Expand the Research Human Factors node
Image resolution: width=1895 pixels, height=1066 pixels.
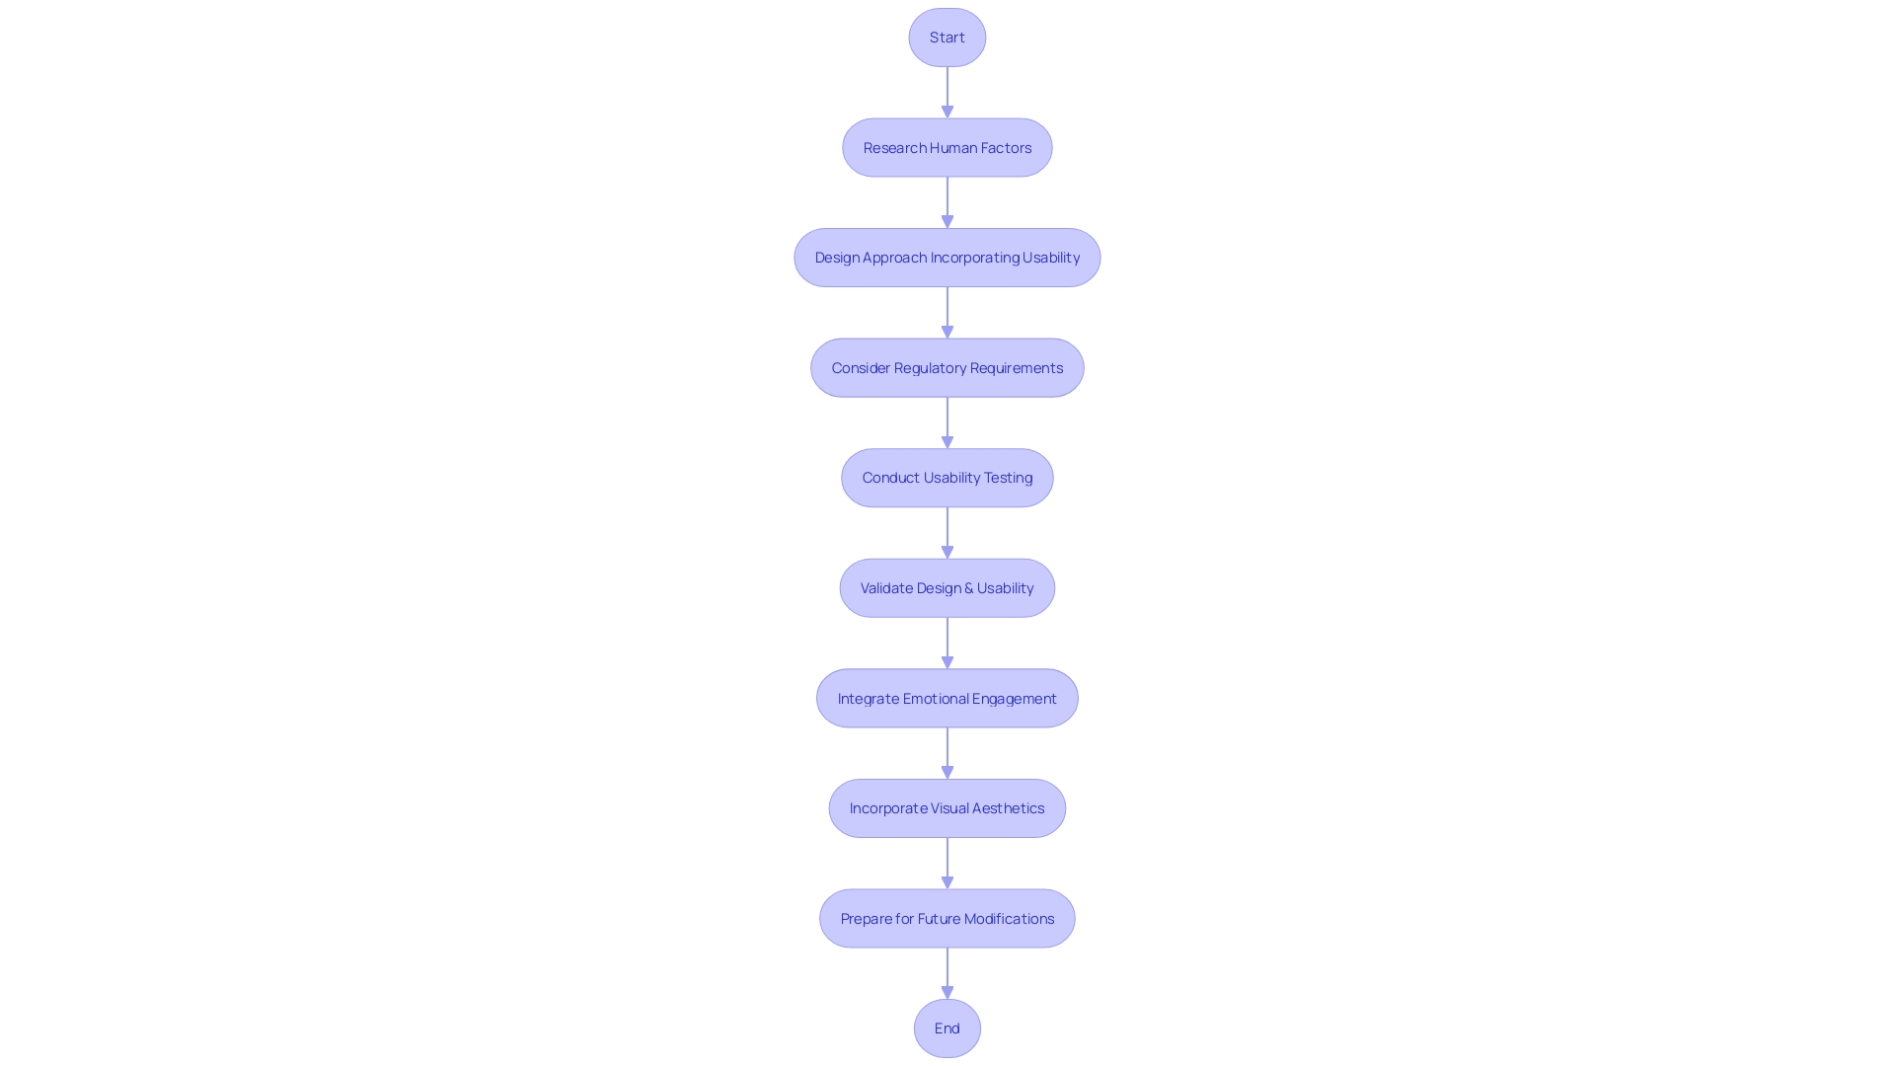[947, 147]
